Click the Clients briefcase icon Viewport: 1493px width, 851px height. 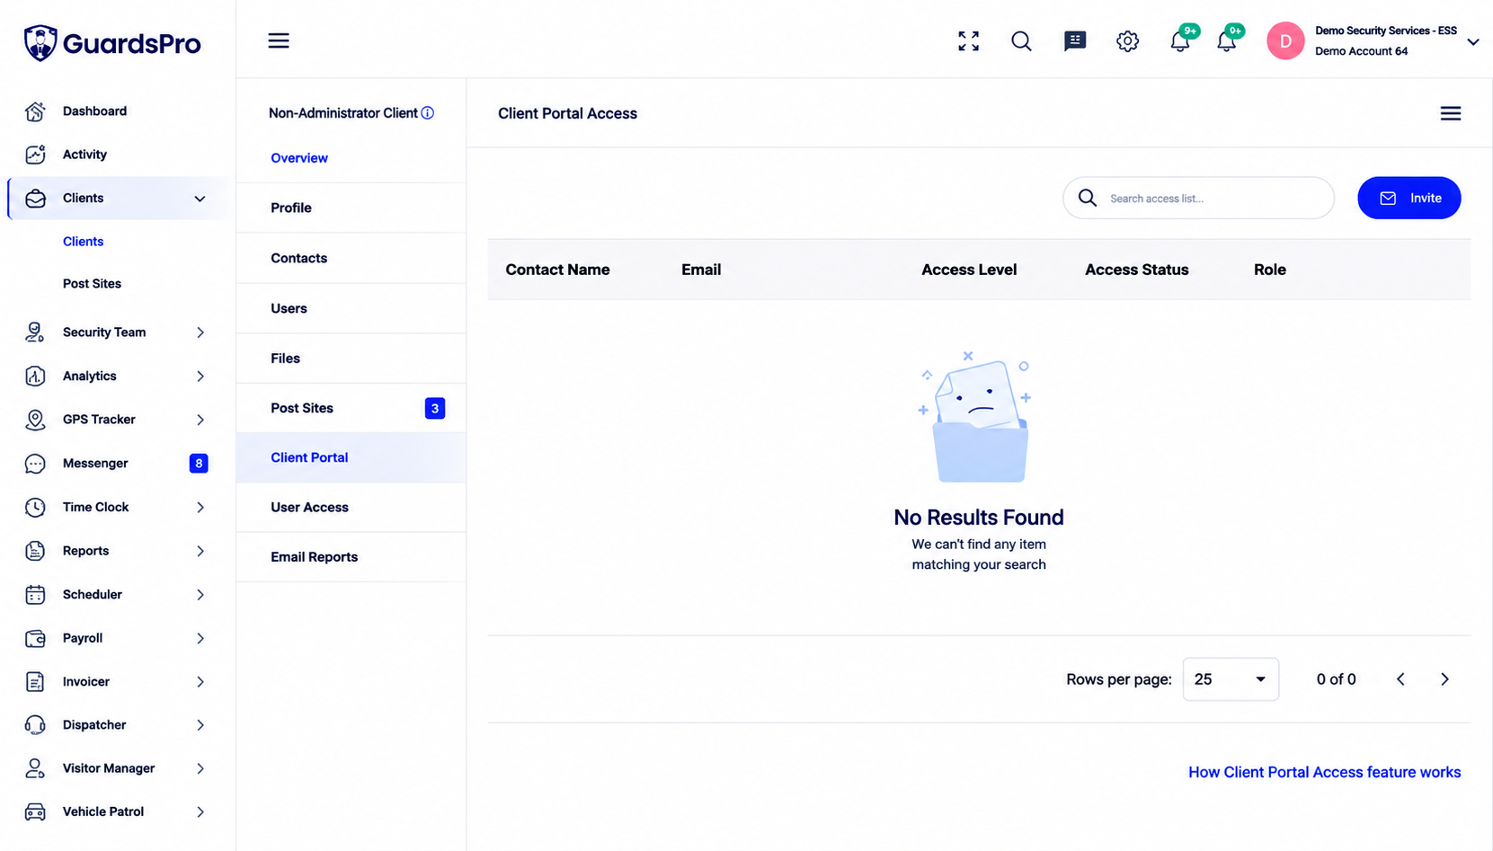point(35,199)
